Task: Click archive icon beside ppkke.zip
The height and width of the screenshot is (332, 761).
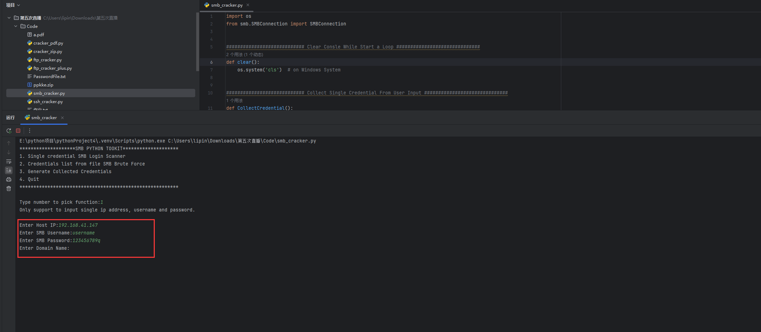Action: point(30,85)
